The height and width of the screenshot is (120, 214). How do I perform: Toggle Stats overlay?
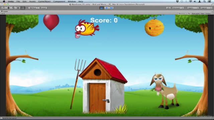tap(203, 13)
